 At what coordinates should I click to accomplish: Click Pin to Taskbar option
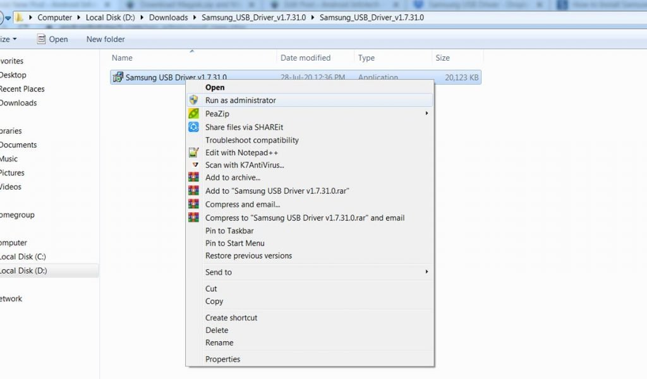229,231
